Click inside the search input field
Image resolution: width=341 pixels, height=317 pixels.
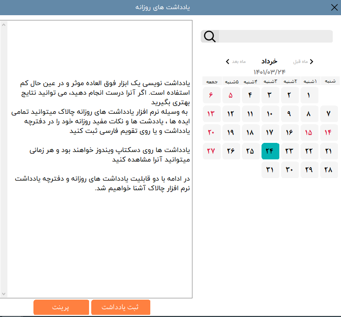(274, 36)
